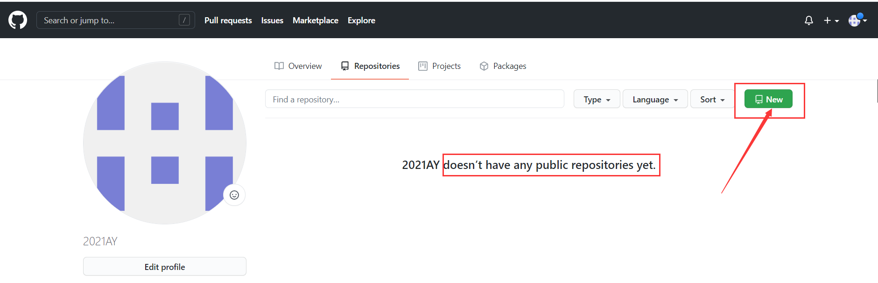878x283 pixels.
Task: Click the slash shortcut icon in search
Action: coord(184,20)
